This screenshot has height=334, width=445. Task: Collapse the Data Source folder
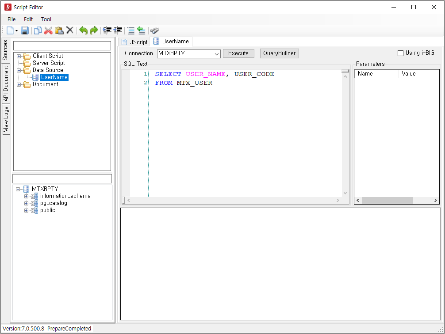[x=19, y=70]
